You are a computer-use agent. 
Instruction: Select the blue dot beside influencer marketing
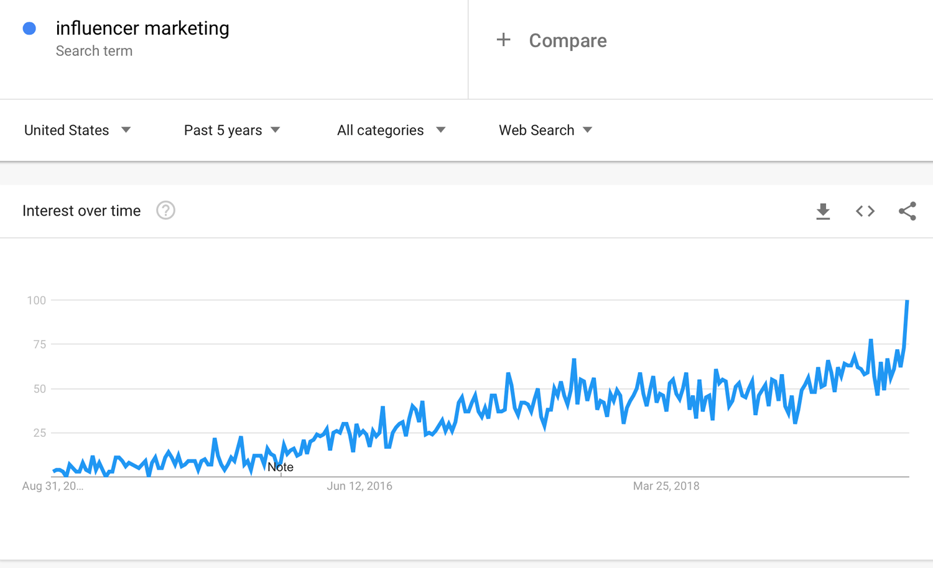tap(29, 29)
